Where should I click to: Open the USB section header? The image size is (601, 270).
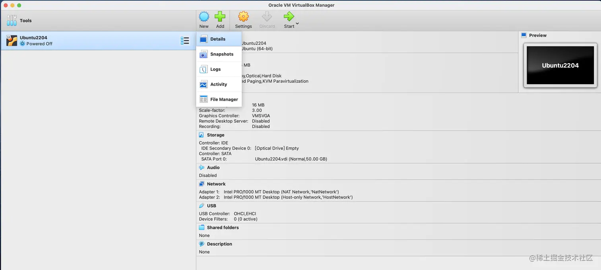pyautogui.click(x=211, y=206)
